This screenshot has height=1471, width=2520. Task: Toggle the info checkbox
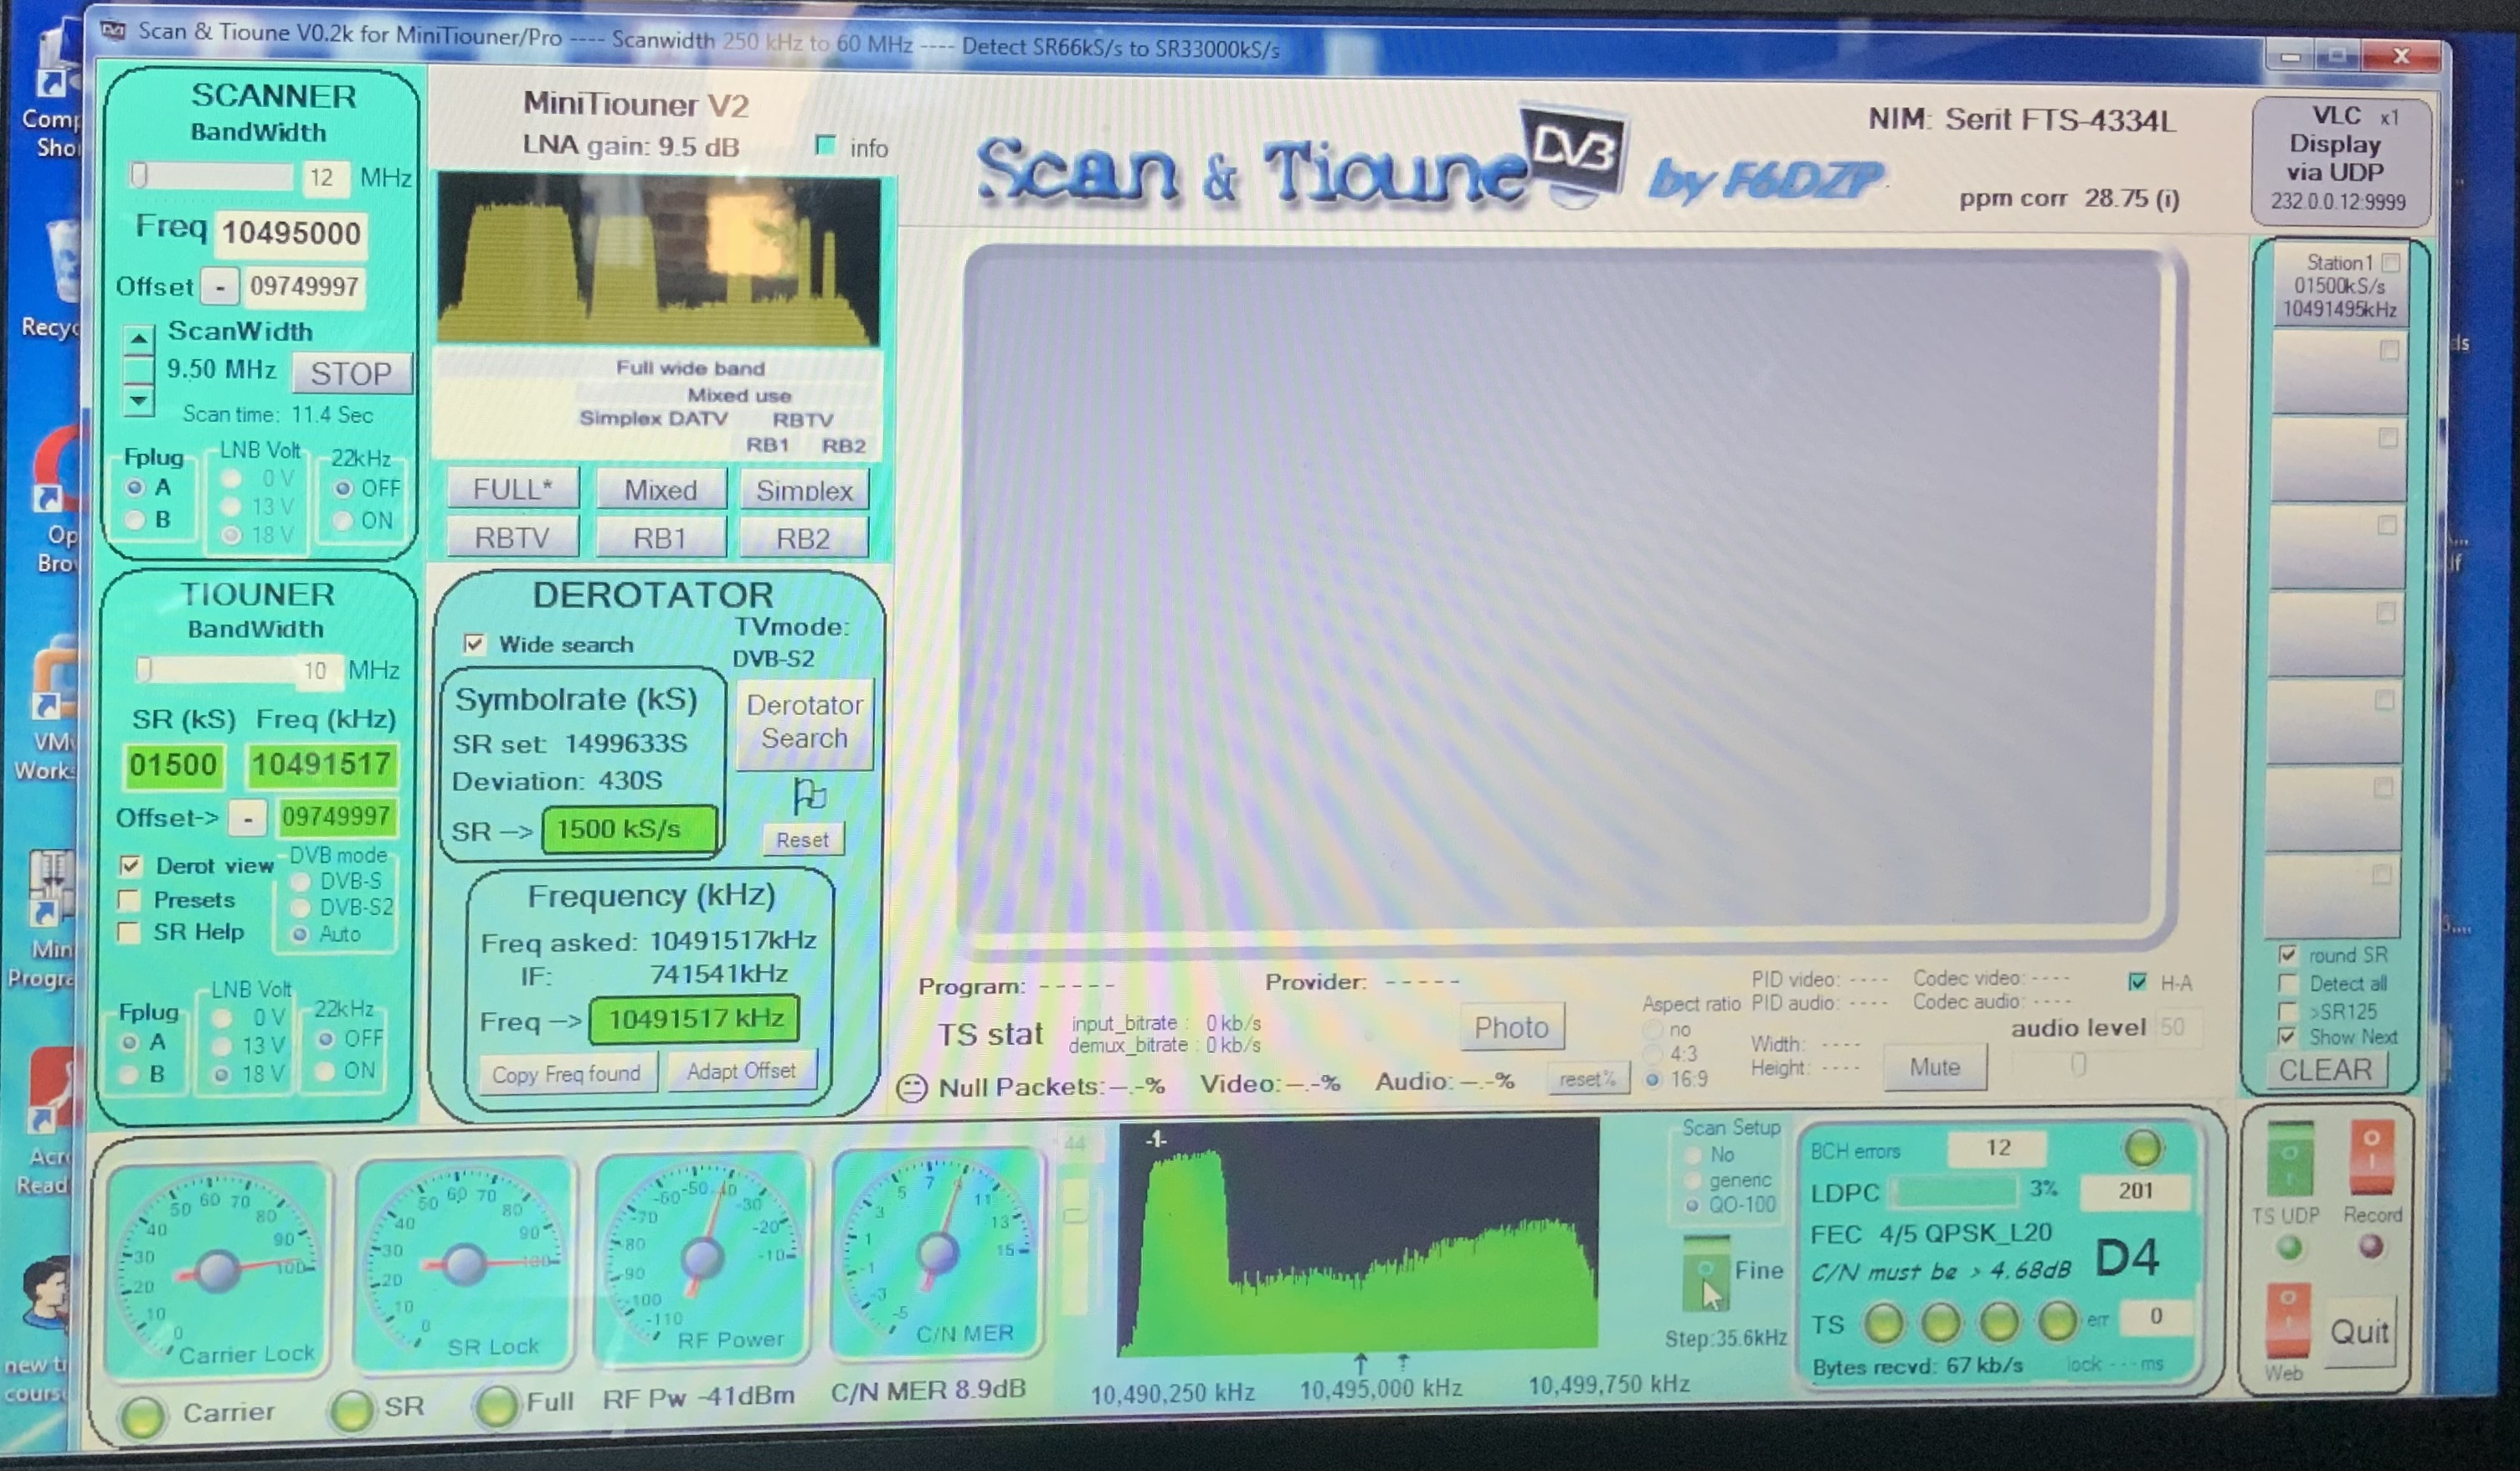coord(825,146)
